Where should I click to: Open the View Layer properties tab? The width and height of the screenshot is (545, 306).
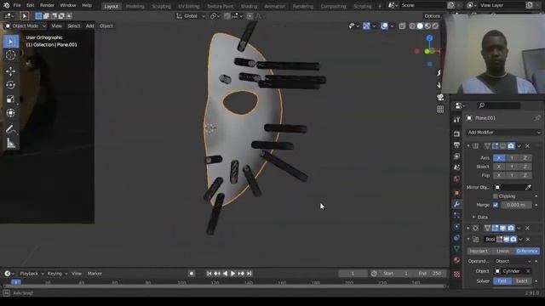pos(456,156)
